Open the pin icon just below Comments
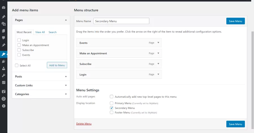The image size is (254, 133). coord(4,45)
